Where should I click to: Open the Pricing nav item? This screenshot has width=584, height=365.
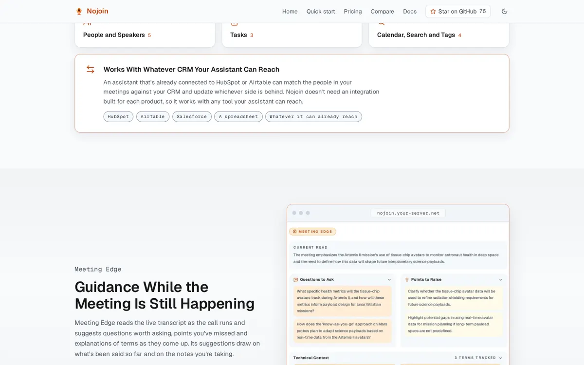tap(353, 11)
